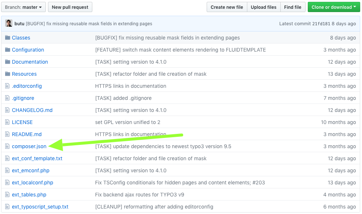Image resolution: width=362 pixels, height=214 pixels.
Task: Open the CHANGELOG.md commit message link
Action: pyautogui.click(x=131, y=110)
